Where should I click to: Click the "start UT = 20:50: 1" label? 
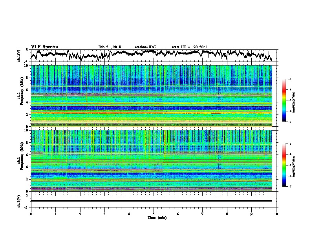click(190, 47)
